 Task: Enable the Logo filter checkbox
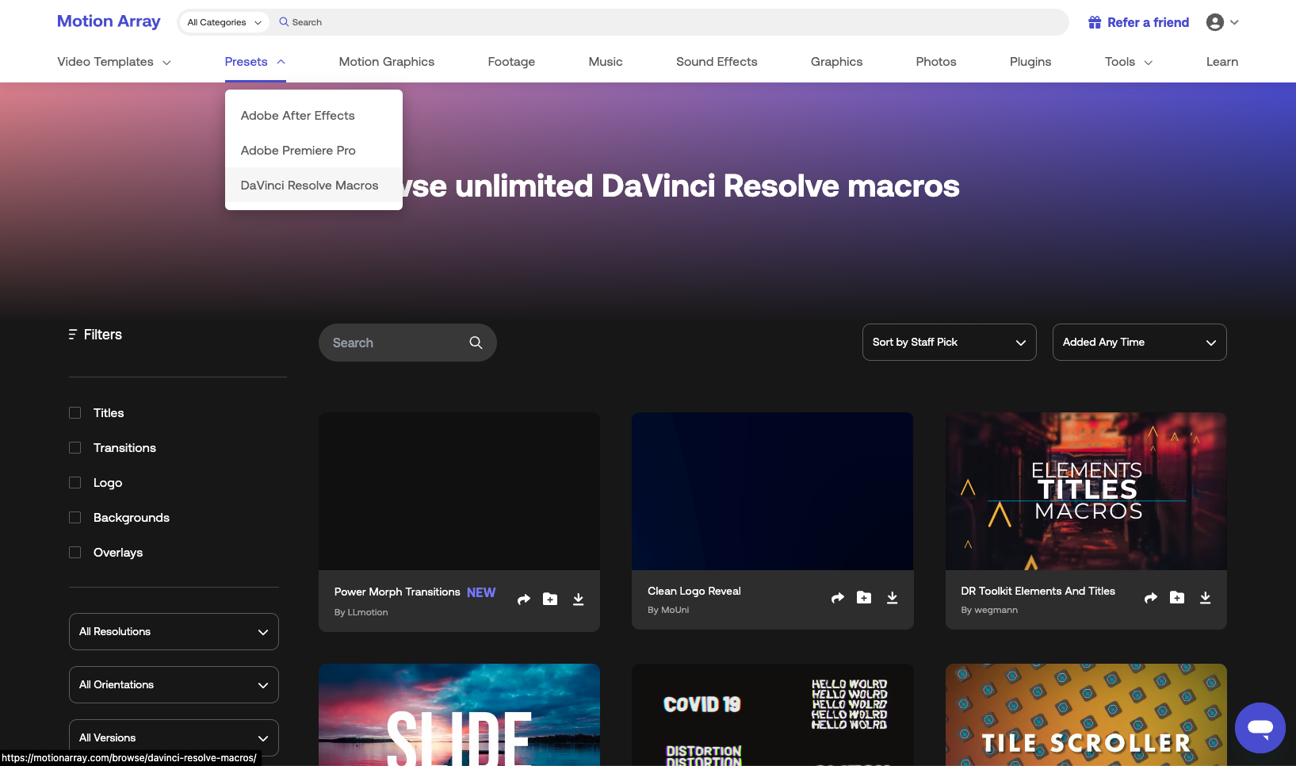(75, 483)
